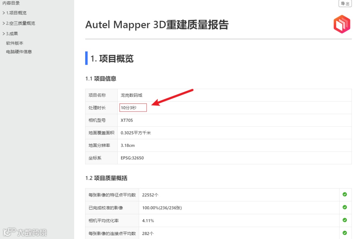Click the 1.1 项目信息 subheading
The width and height of the screenshot is (361, 239).
(101, 78)
